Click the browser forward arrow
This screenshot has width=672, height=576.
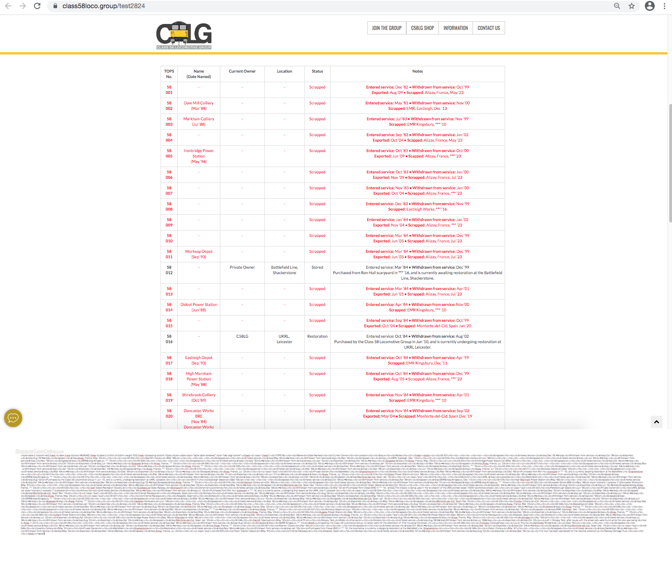23,6
